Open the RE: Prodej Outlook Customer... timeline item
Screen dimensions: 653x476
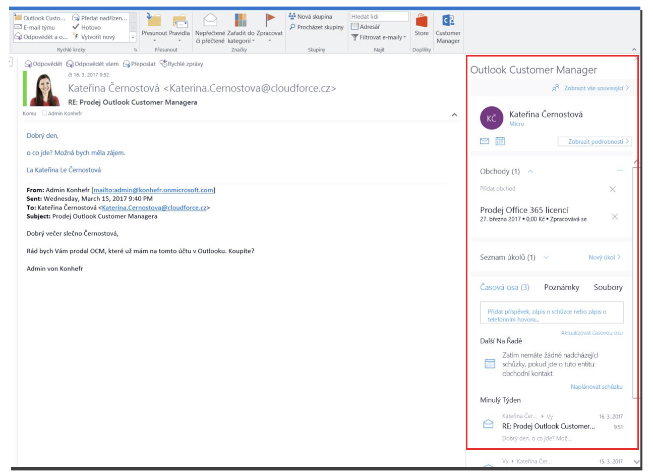tap(549, 427)
